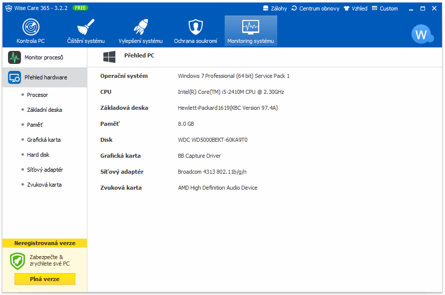Open Vylepšení systému rocket icon
Image resolution: width=445 pixels, height=295 pixels.
(140, 27)
